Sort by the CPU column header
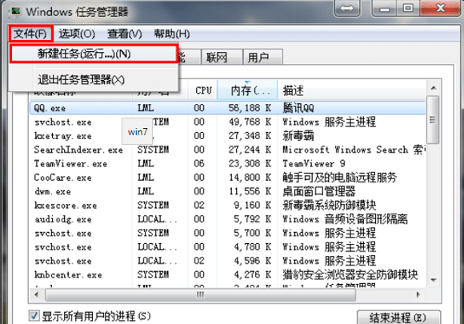 (203, 90)
